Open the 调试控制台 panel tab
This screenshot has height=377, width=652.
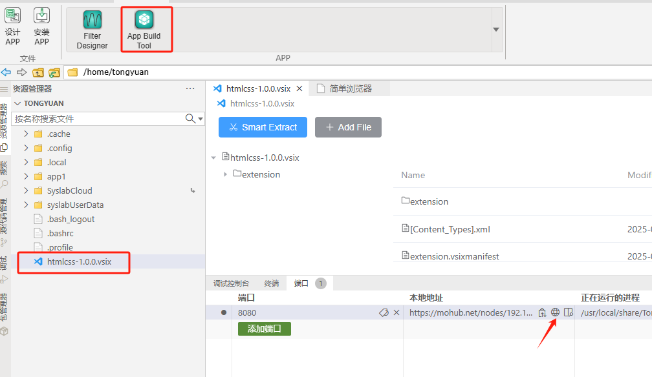(x=231, y=283)
